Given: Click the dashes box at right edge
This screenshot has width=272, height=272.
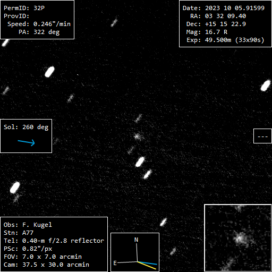Looking at the screenshot, I should [262, 136].
